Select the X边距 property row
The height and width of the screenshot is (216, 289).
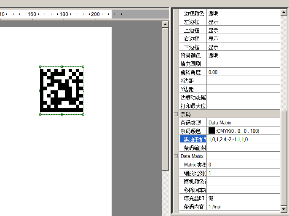pos(230,81)
